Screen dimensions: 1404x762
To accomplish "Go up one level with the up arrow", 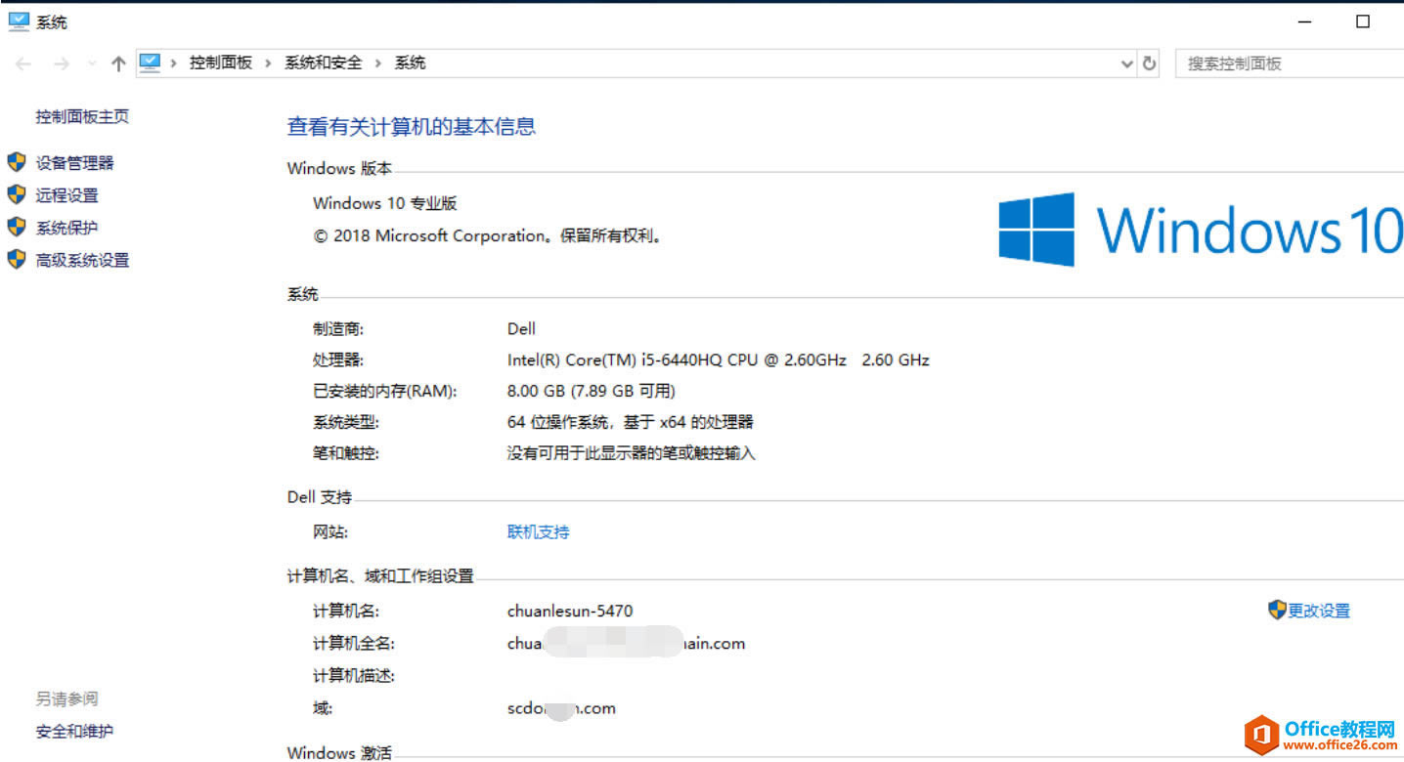I will tap(118, 63).
